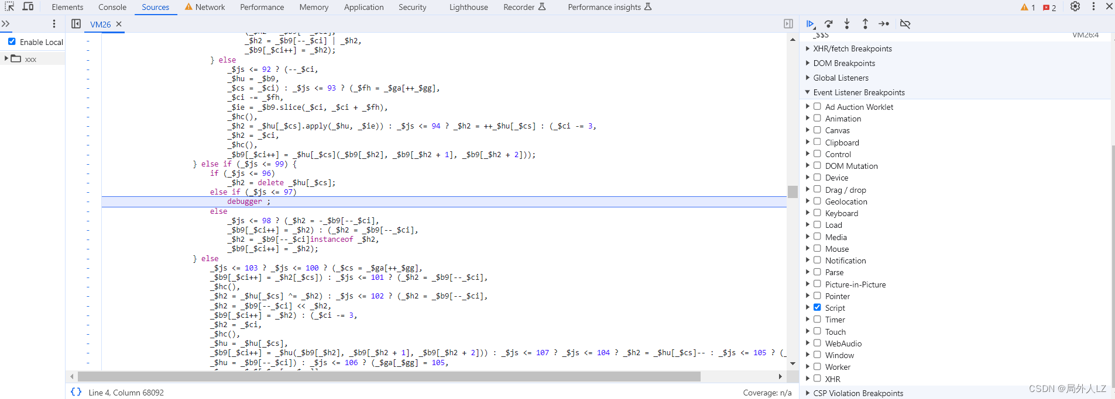Click the Step button
Screen dimensions: 1115x399
point(884,24)
